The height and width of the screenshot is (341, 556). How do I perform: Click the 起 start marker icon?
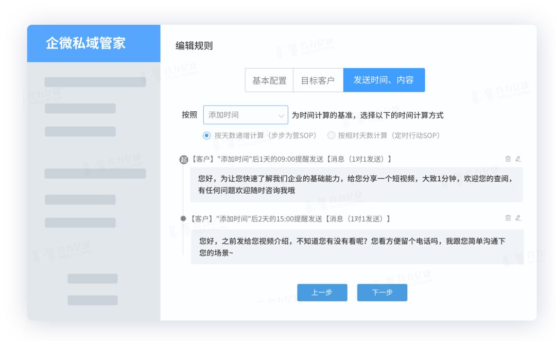pos(183,160)
